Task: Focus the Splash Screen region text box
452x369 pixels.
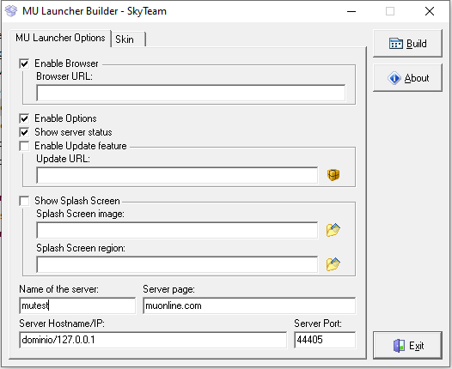Action: [x=177, y=264]
